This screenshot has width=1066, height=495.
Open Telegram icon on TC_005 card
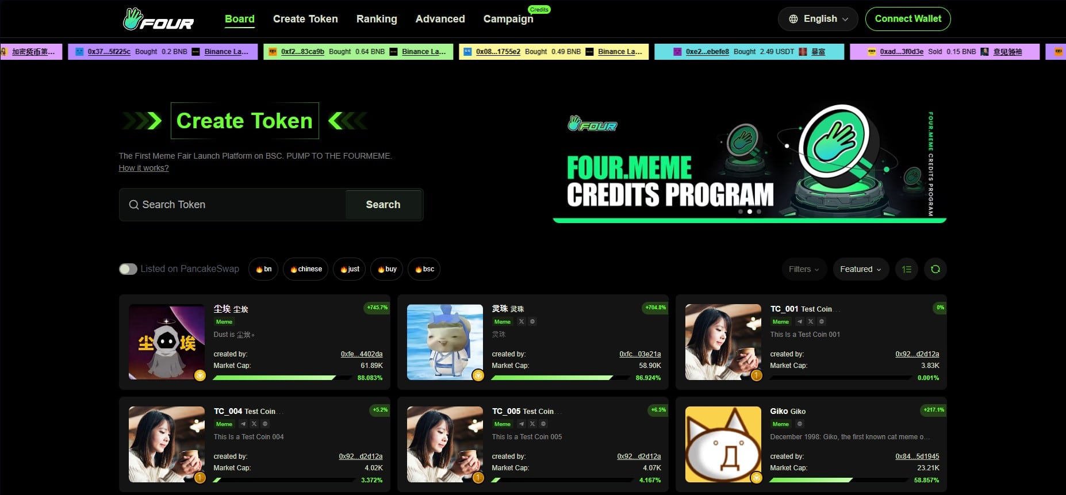(522, 424)
